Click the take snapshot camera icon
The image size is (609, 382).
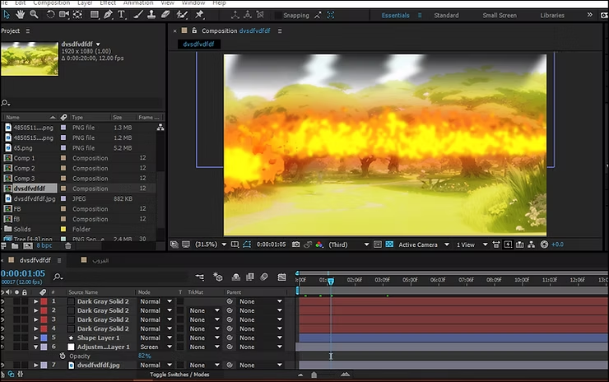click(296, 245)
